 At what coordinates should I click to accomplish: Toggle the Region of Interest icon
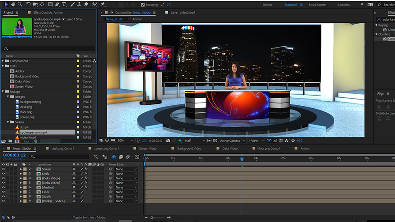(209, 141)
